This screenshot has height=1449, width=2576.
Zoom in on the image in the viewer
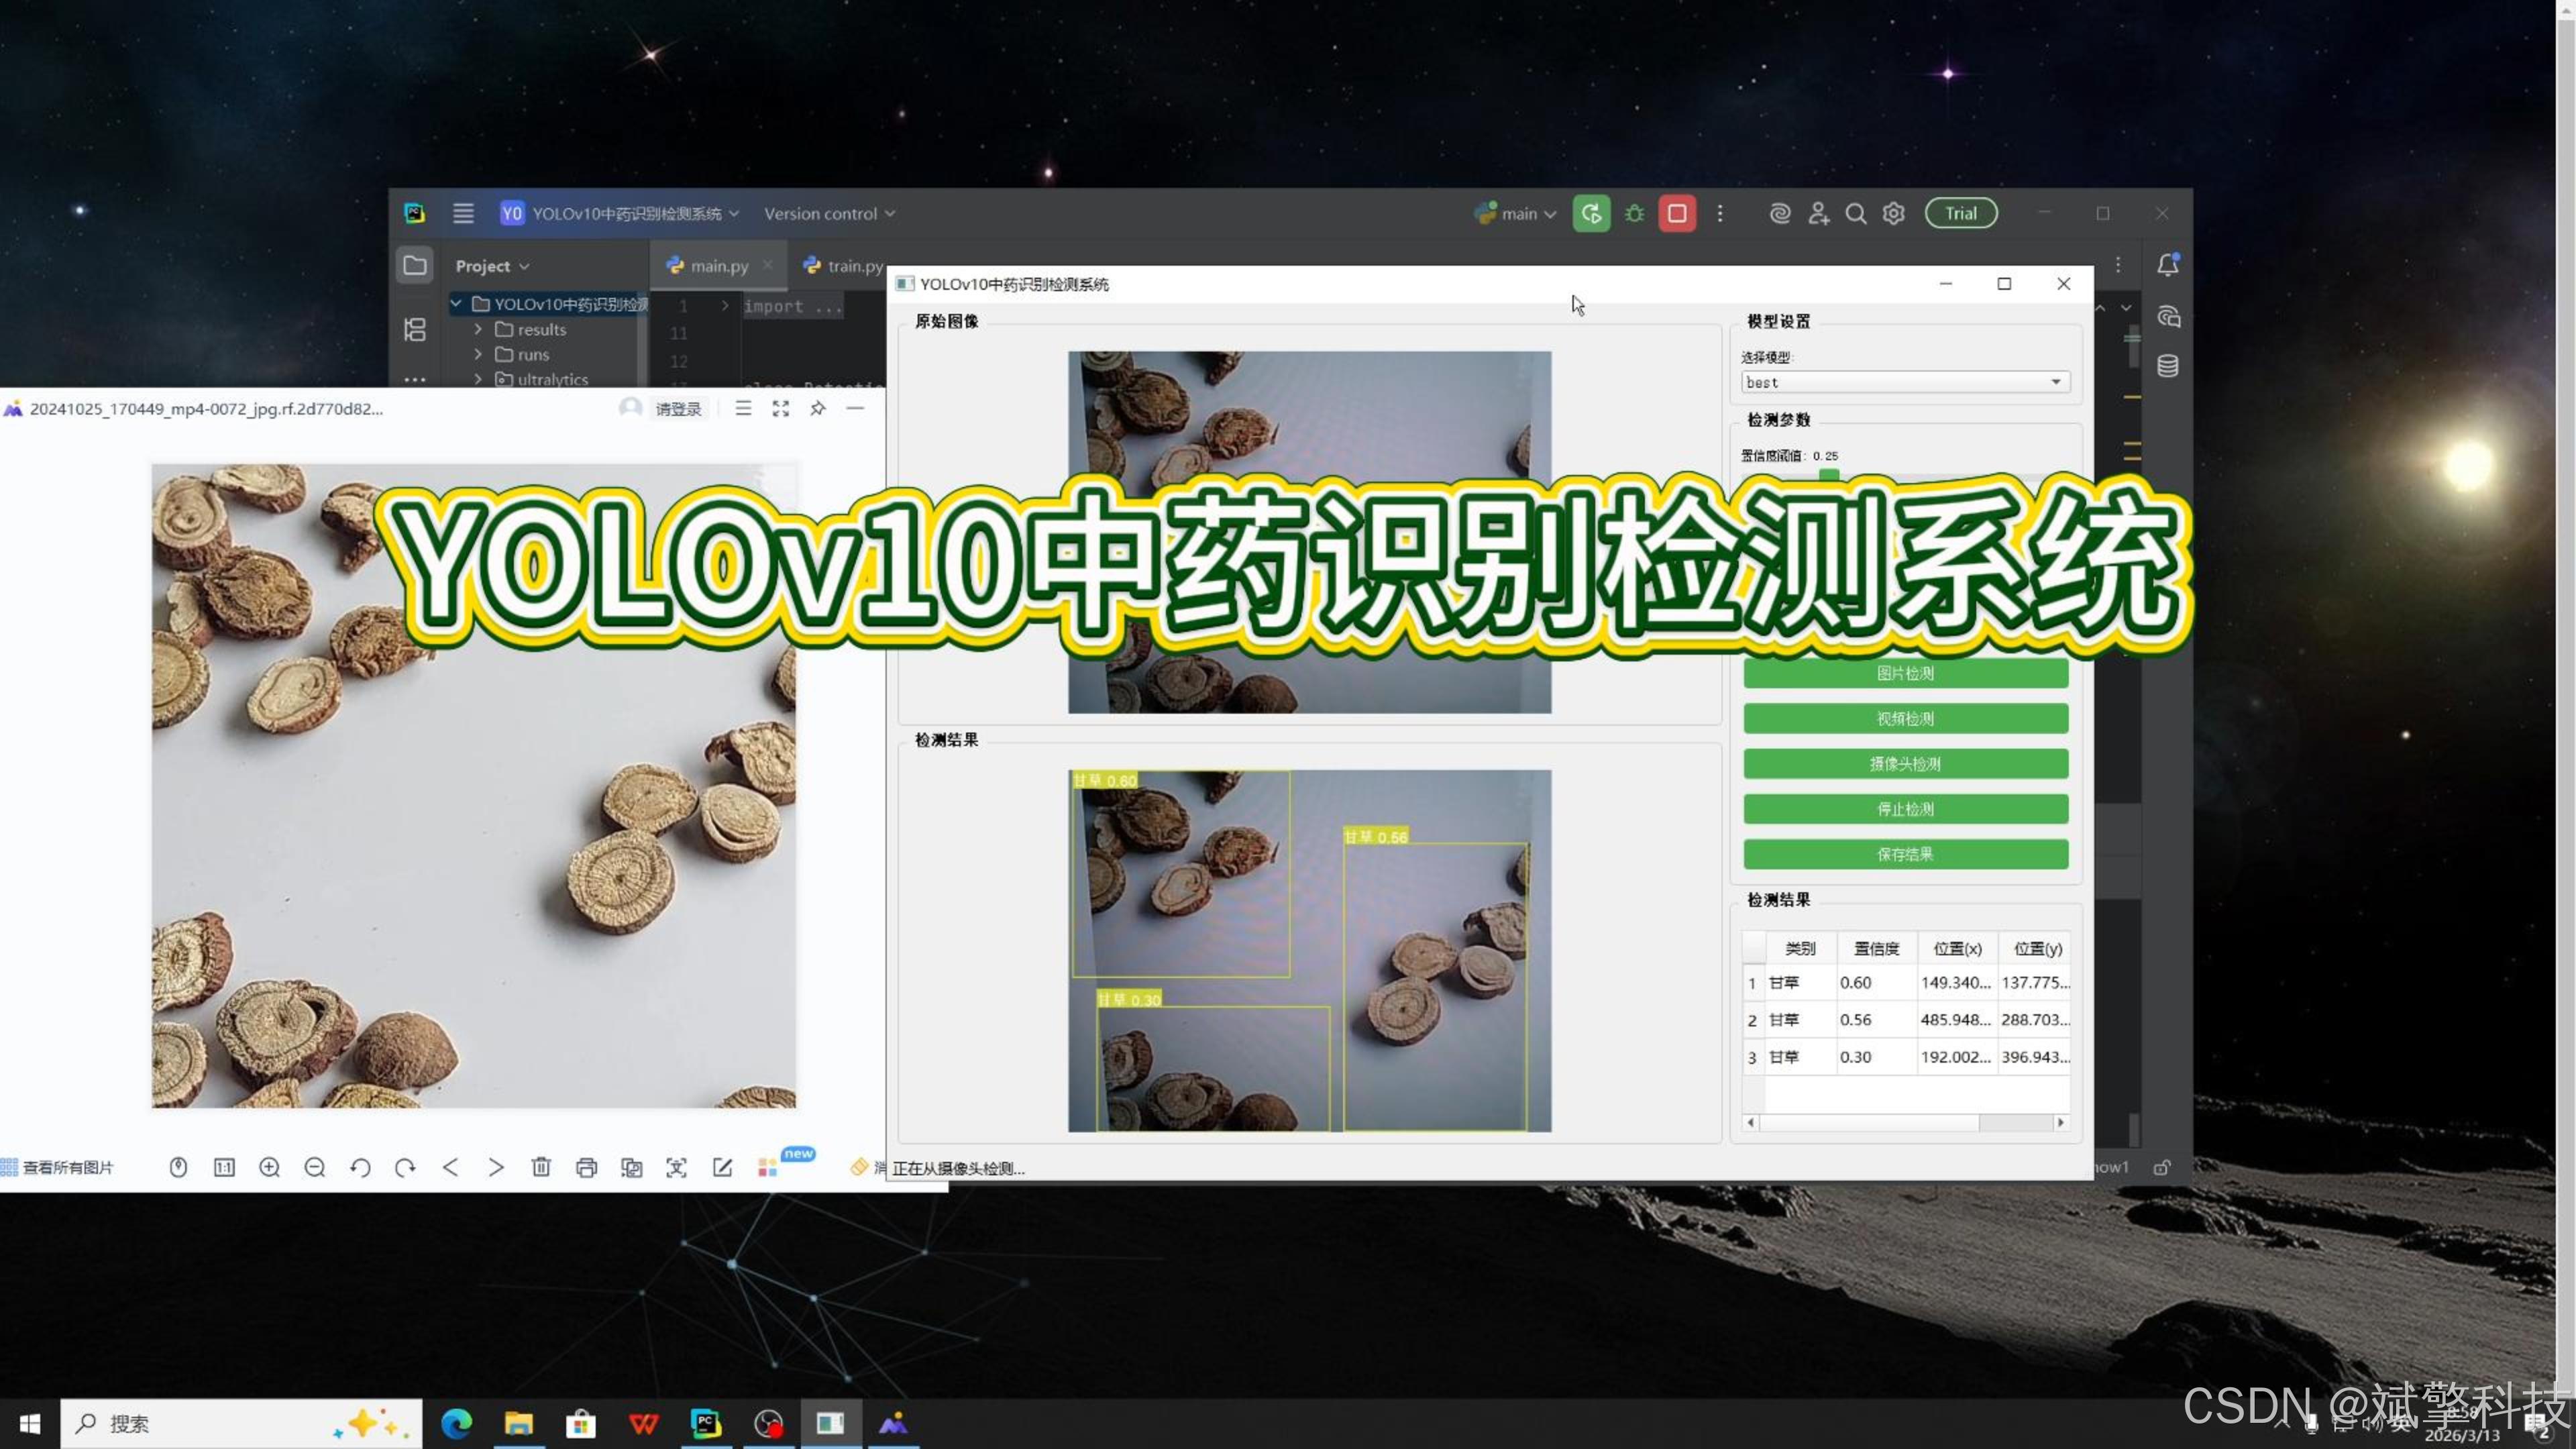269,1167
